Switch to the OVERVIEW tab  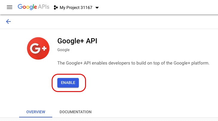coord(36,112)
